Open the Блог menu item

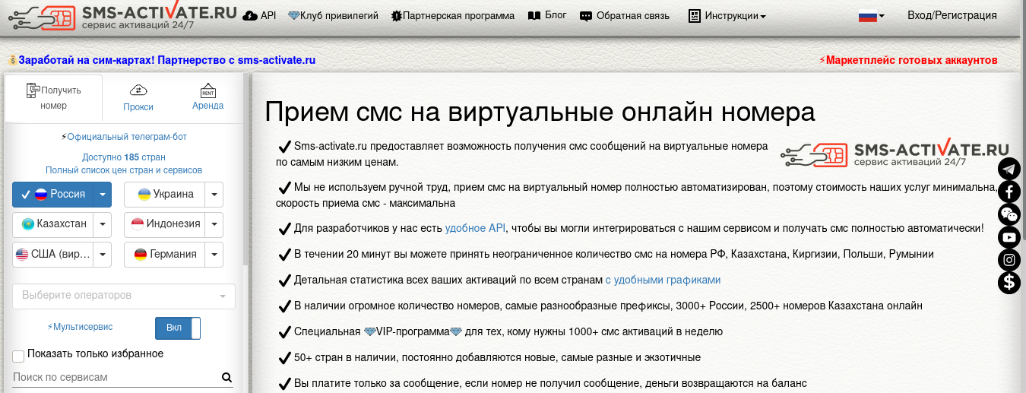pyautogui.click(x=547, y=15)
